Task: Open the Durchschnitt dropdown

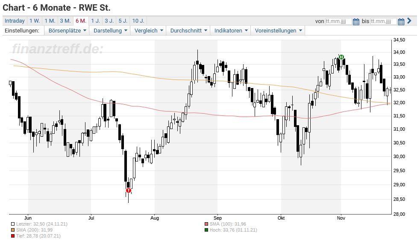Action: point(188,30)
